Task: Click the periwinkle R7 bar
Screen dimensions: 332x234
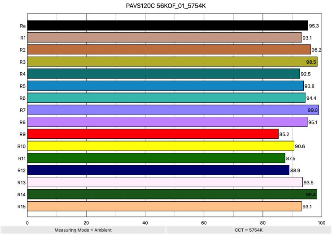Action: click(x=173, y=110)
